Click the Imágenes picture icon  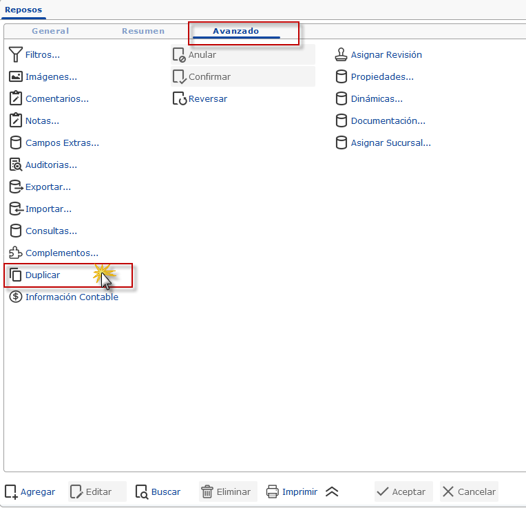(x=15, y=77)
